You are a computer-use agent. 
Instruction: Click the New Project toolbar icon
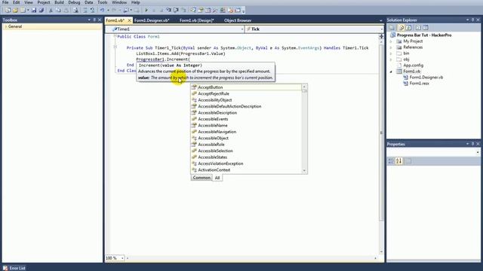[8, 10]
